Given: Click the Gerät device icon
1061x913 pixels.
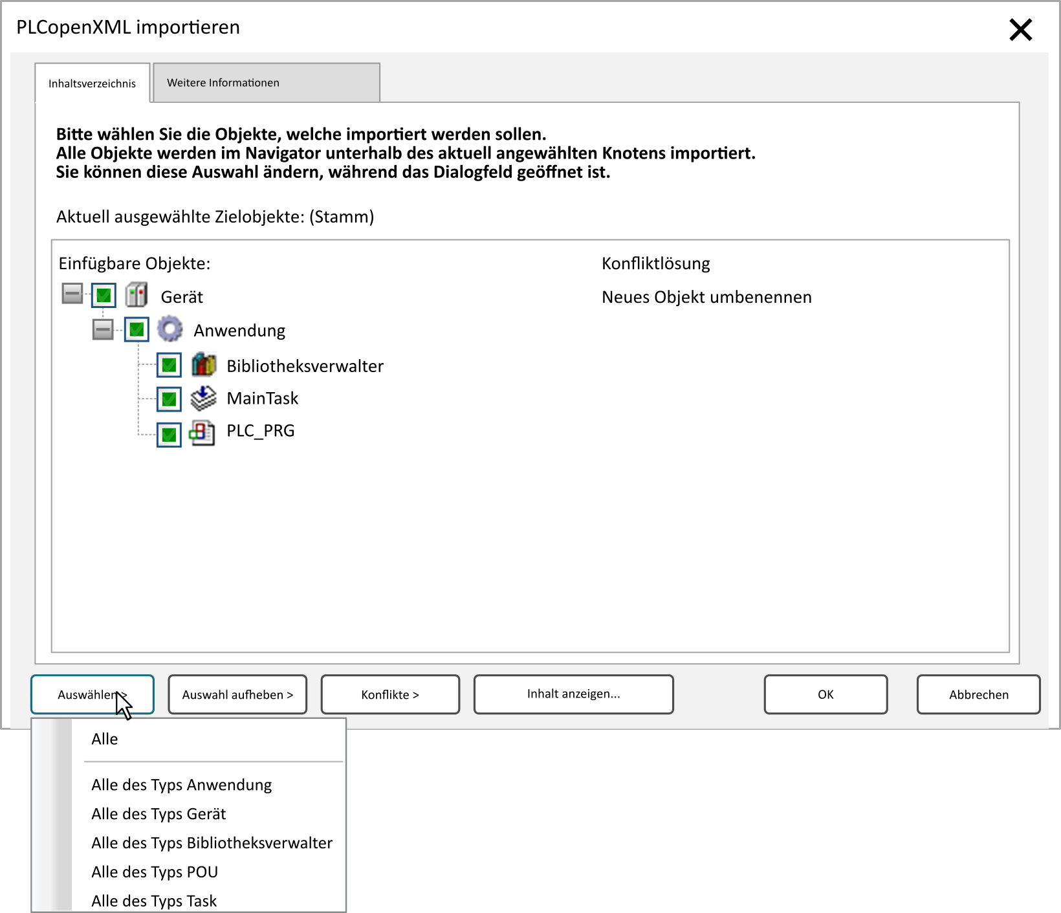Looking at the screenshot, I should click(137, 296).
